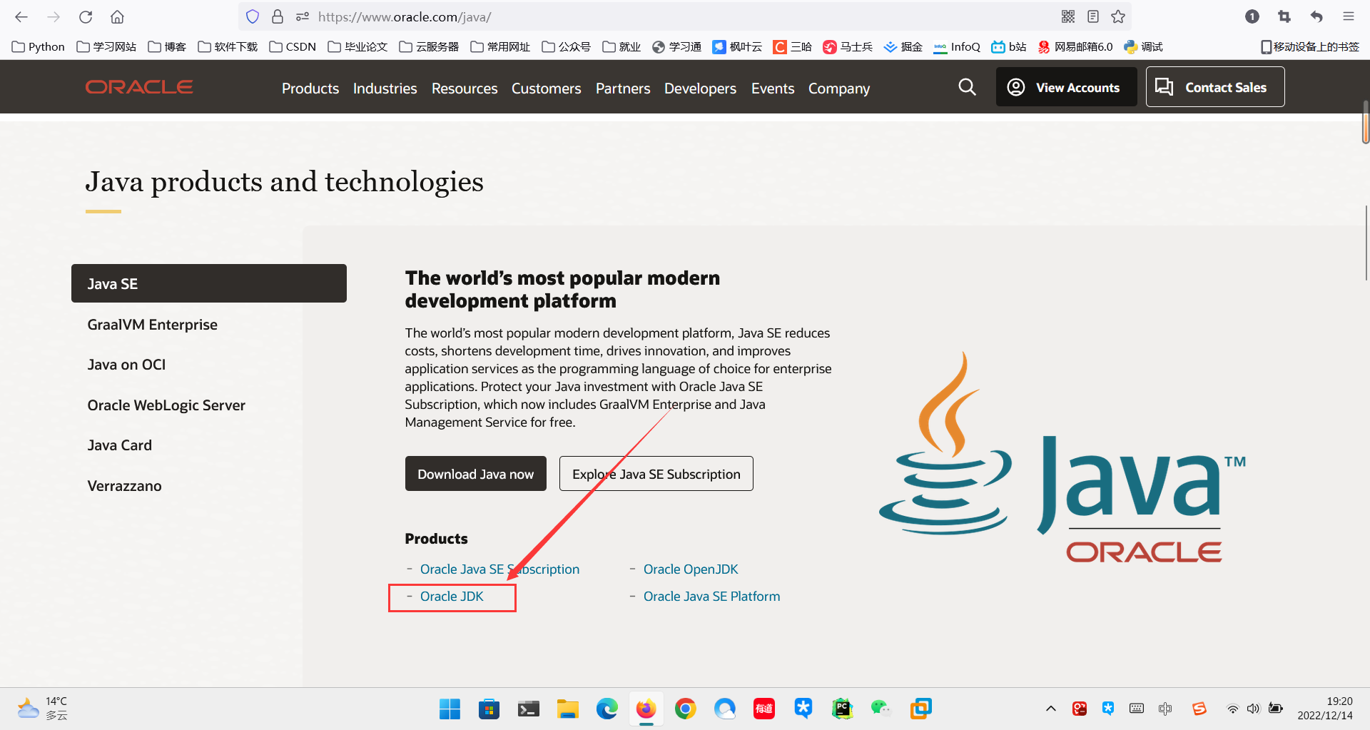This screenshot has width=1370, height=730.
Task: Open the Firefox application menu
Action: point(1349,16)
